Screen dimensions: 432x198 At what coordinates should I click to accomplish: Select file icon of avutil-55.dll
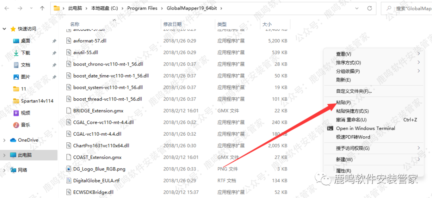tap(69, 52)
